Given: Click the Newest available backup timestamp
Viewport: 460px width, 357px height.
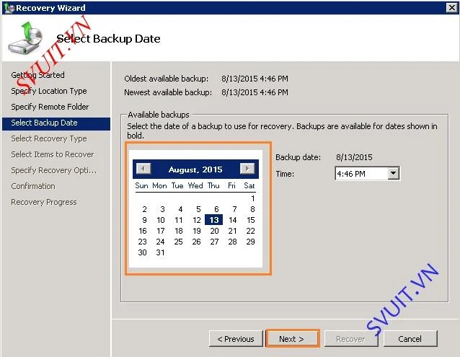Looking at the screenshot, I should click(255, 92).
